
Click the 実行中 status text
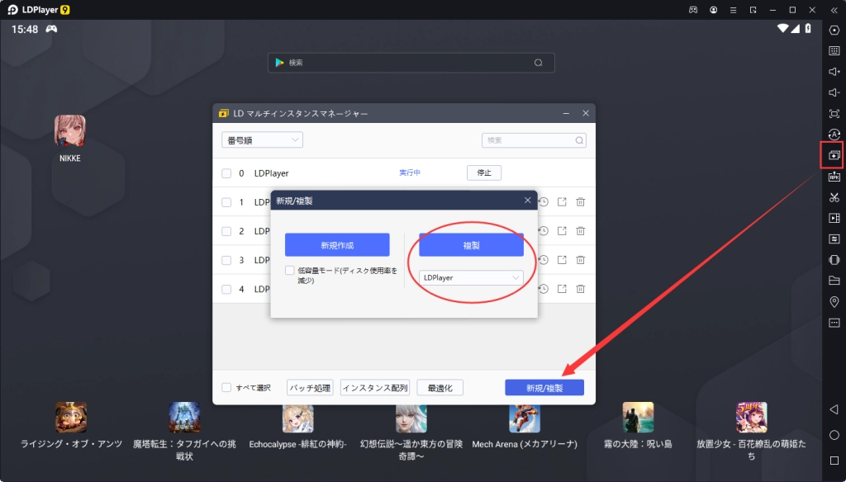click(x=410, y=172)
